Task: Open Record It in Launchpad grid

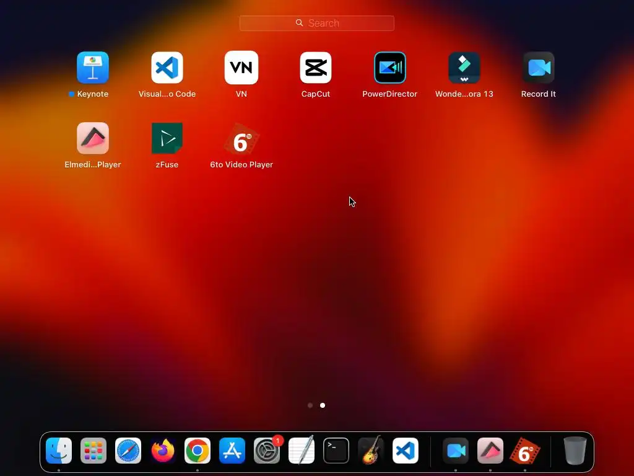Action: [539, 67]
